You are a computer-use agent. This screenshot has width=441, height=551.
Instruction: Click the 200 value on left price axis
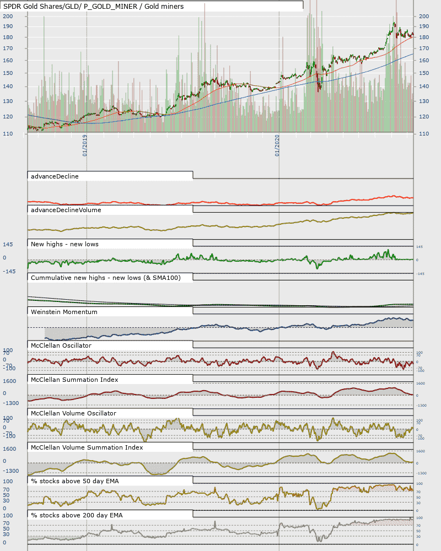(8, 16)
